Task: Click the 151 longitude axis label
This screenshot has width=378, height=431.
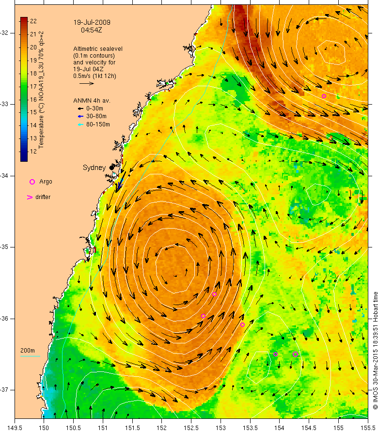Action: click(x=103, y=428)
